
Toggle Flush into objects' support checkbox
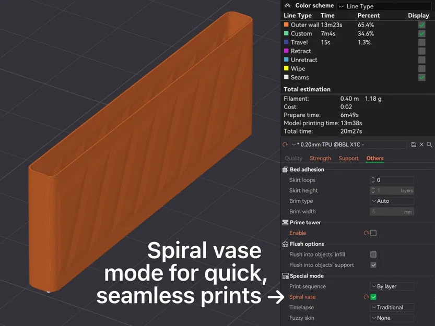pos(373,265)
